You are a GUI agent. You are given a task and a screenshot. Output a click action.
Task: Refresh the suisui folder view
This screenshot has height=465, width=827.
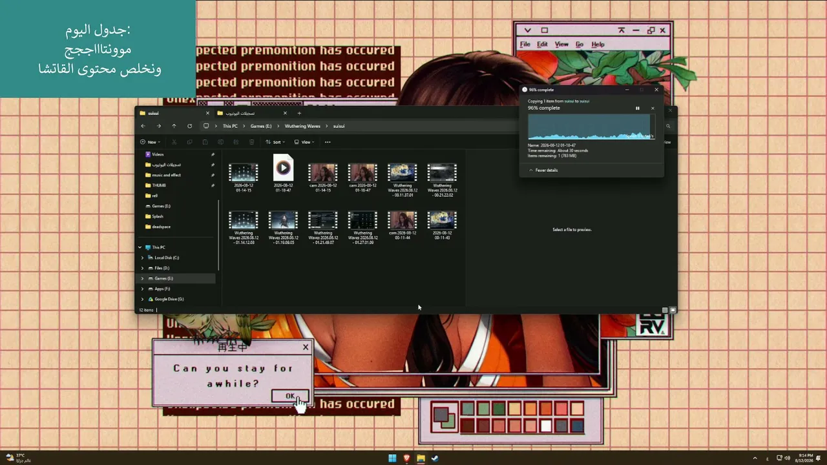(189, 126)
